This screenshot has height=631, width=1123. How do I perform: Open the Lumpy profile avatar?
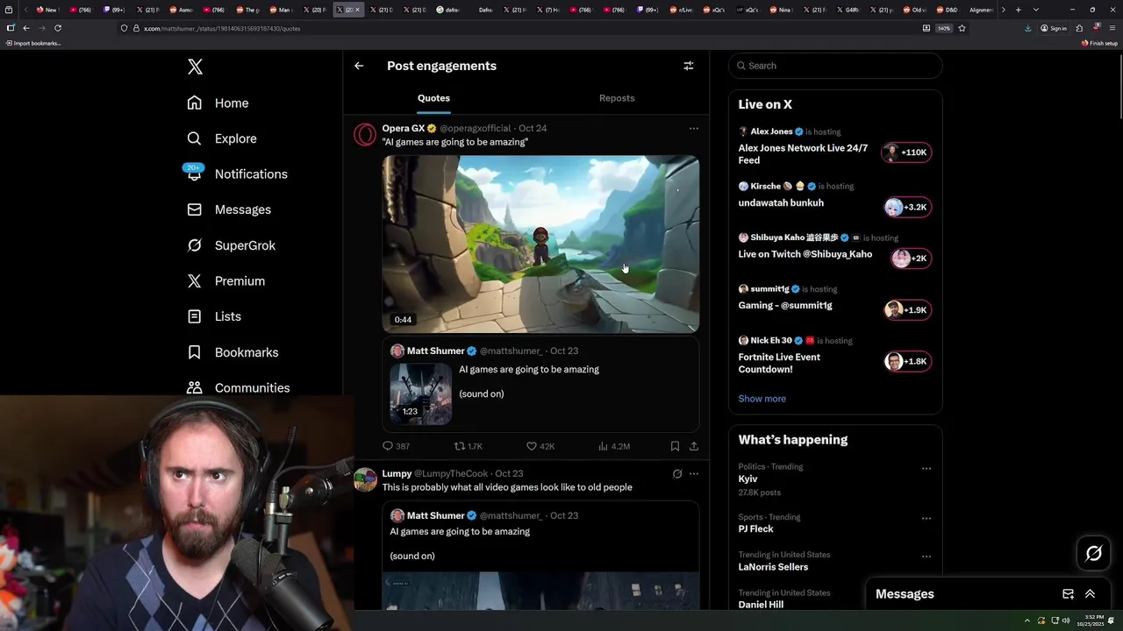(365, 480)
